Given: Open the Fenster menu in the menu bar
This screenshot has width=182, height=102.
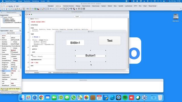Looking at the screenshot, I should click(x=43, y=1).
